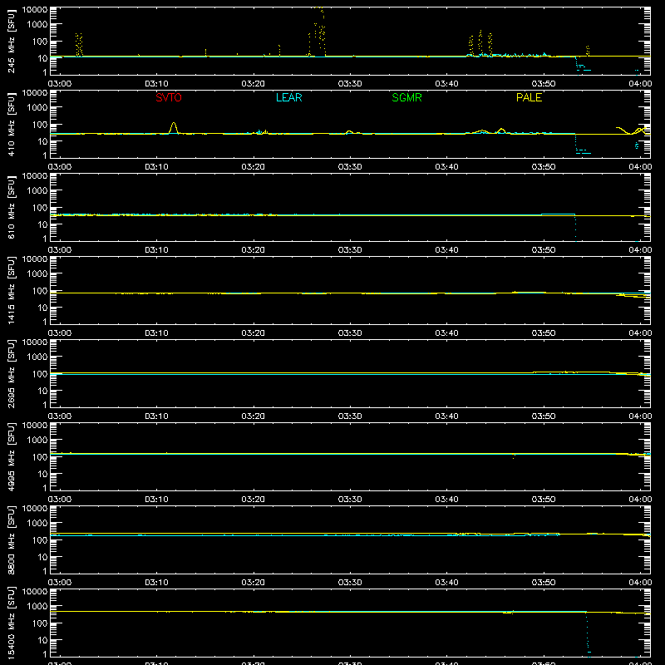
Task: Click the green SGMR legend label
Action: 406,97
